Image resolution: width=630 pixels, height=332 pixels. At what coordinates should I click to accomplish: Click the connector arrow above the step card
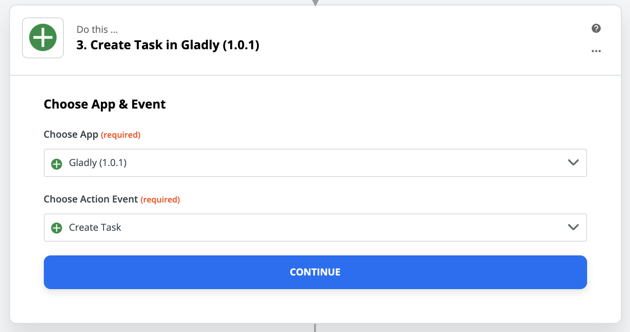pos(315,3)
